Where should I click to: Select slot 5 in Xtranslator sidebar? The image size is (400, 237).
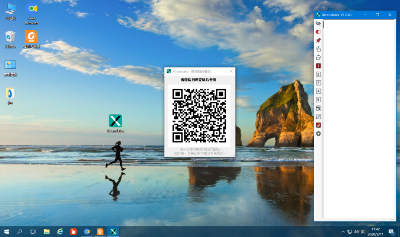coord(318,100)
